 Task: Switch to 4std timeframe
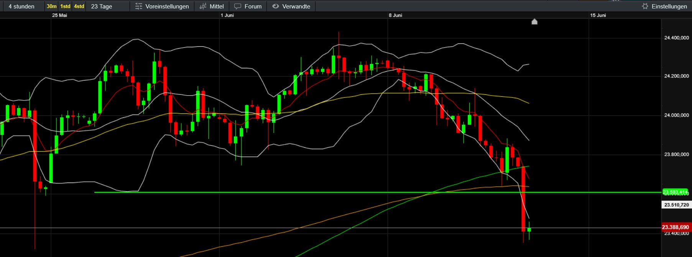point(79,7)
